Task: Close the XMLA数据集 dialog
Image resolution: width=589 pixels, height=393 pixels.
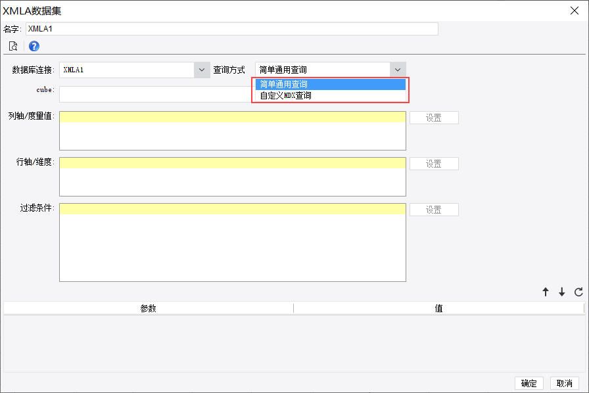Action: tap(575, 11)
